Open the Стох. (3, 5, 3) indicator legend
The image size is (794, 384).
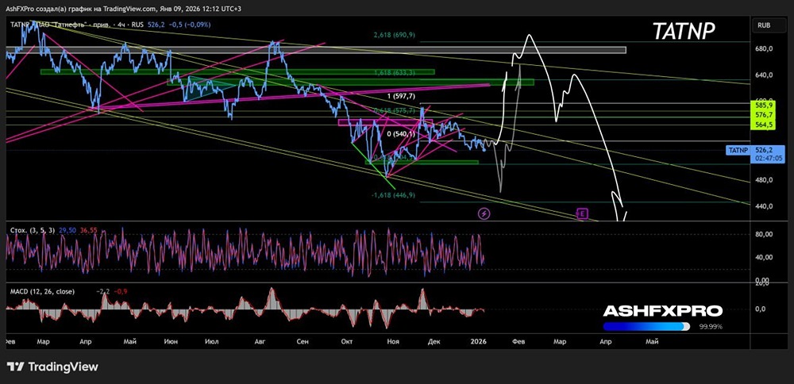33,230
